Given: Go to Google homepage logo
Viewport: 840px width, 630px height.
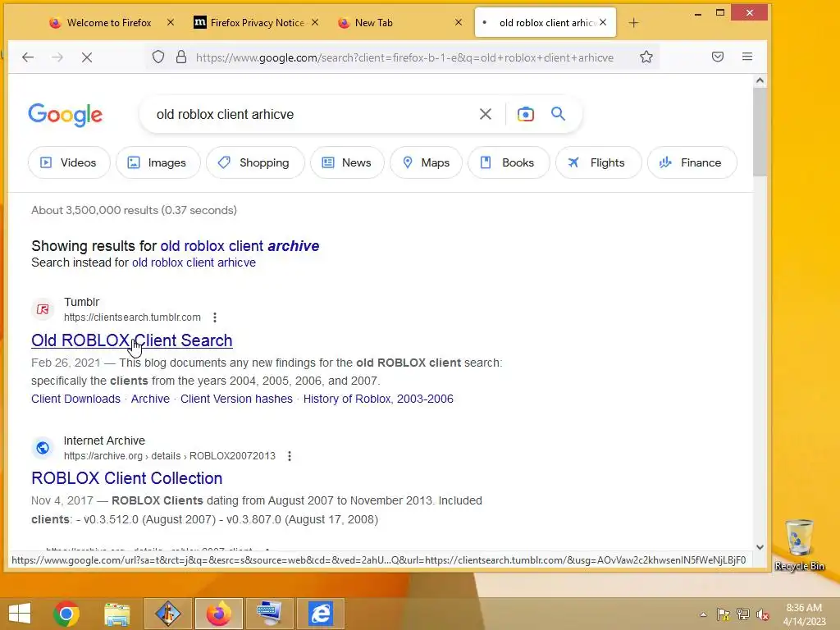Looking at the screenshot, I should [x=66, y=115].
